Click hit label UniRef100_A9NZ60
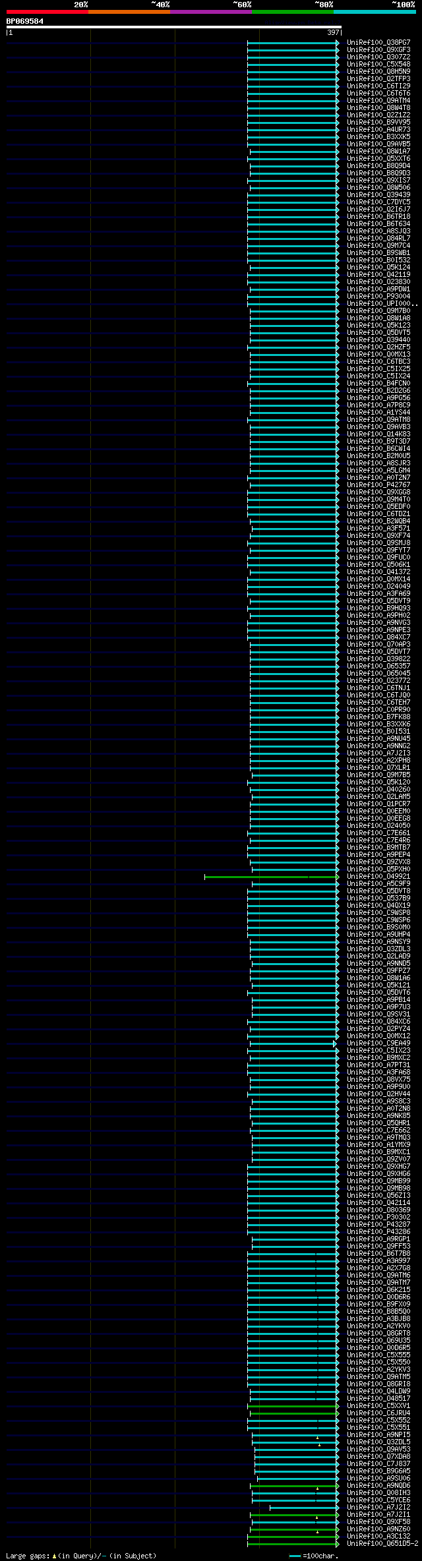Image resolution: width=422 pixels, height=1561 pixels. tap(378, 1529)
